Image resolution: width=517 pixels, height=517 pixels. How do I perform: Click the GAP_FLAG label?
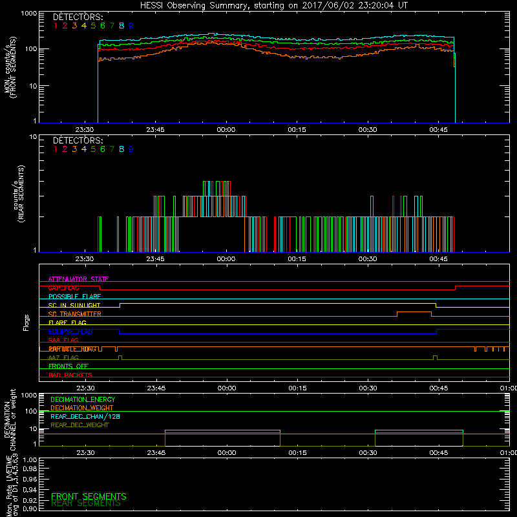click(x=63, y=288)
